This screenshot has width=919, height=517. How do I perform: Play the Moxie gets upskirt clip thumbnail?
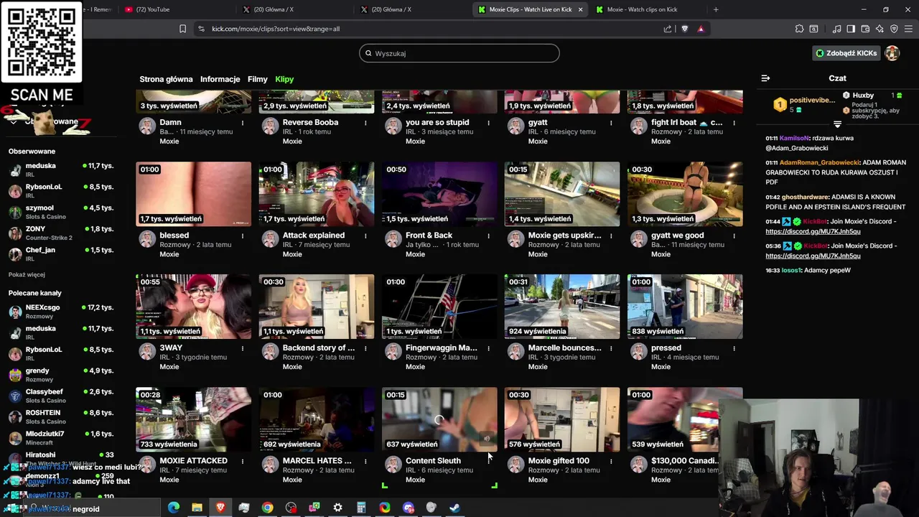click(562, 194)
